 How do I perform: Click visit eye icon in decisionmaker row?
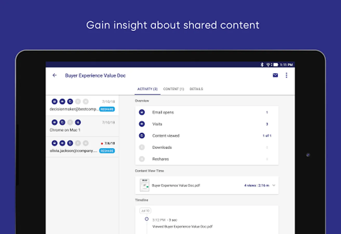point(62,102)
